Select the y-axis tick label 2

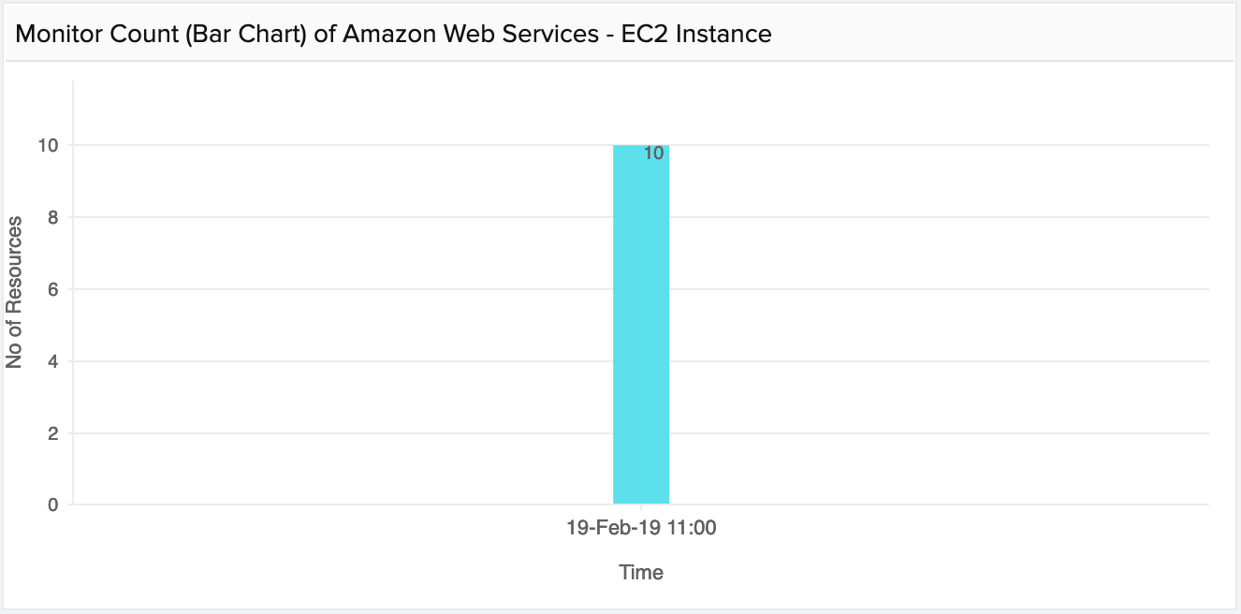(53, 433)
